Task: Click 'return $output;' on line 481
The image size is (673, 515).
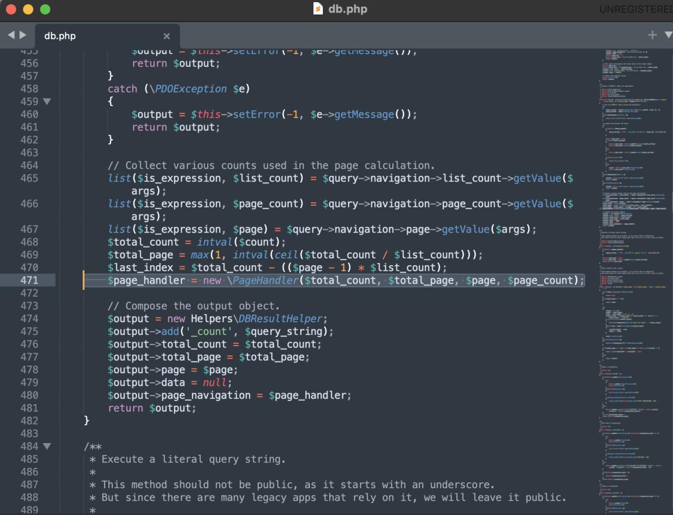Action: (152, 408)
